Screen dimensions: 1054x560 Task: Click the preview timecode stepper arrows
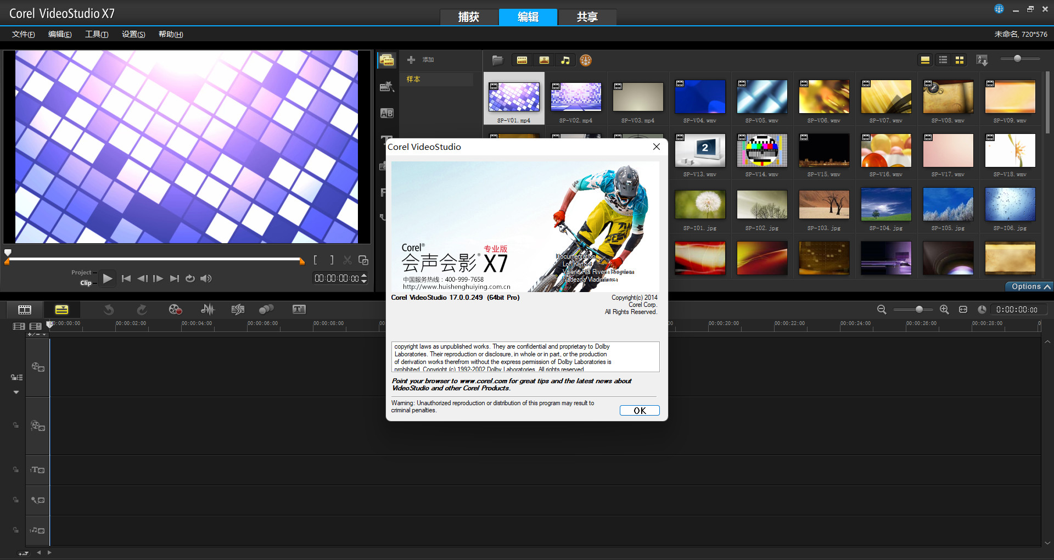coord(364,278)
